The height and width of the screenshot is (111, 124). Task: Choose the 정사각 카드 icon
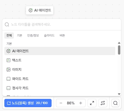click(8, 88)
